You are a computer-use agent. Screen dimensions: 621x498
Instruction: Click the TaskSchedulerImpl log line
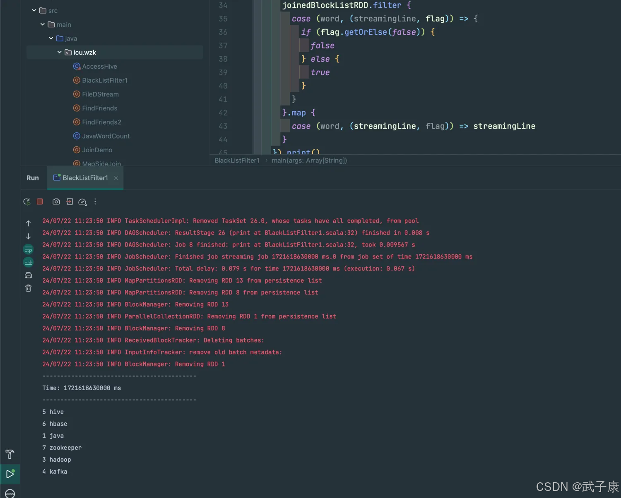coord(231,221)
